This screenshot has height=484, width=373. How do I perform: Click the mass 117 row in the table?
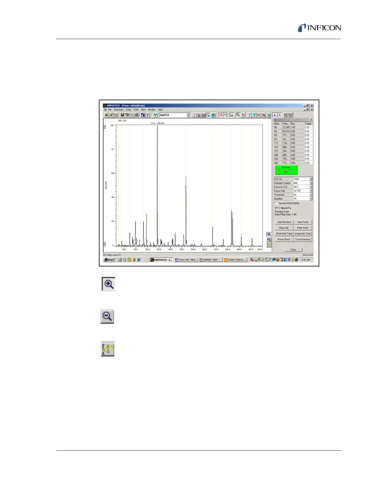pos(293,143)
